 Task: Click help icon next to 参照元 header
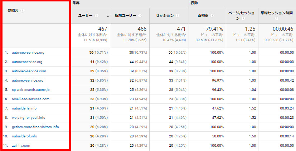tap(23, 10)
